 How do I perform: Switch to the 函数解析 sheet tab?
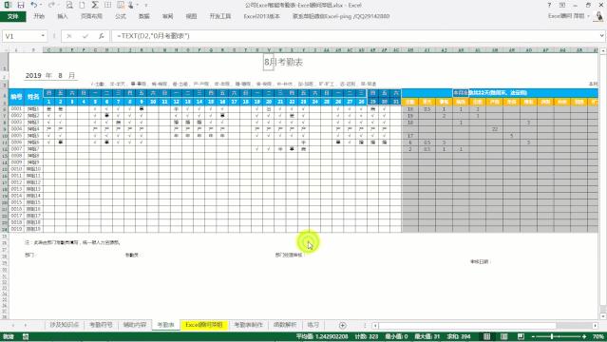tap(285, 325)
